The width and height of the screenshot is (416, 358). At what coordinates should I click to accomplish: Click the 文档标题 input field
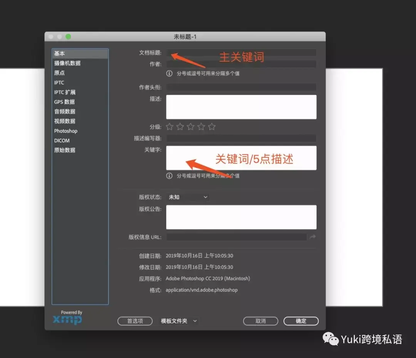(241, 52)
